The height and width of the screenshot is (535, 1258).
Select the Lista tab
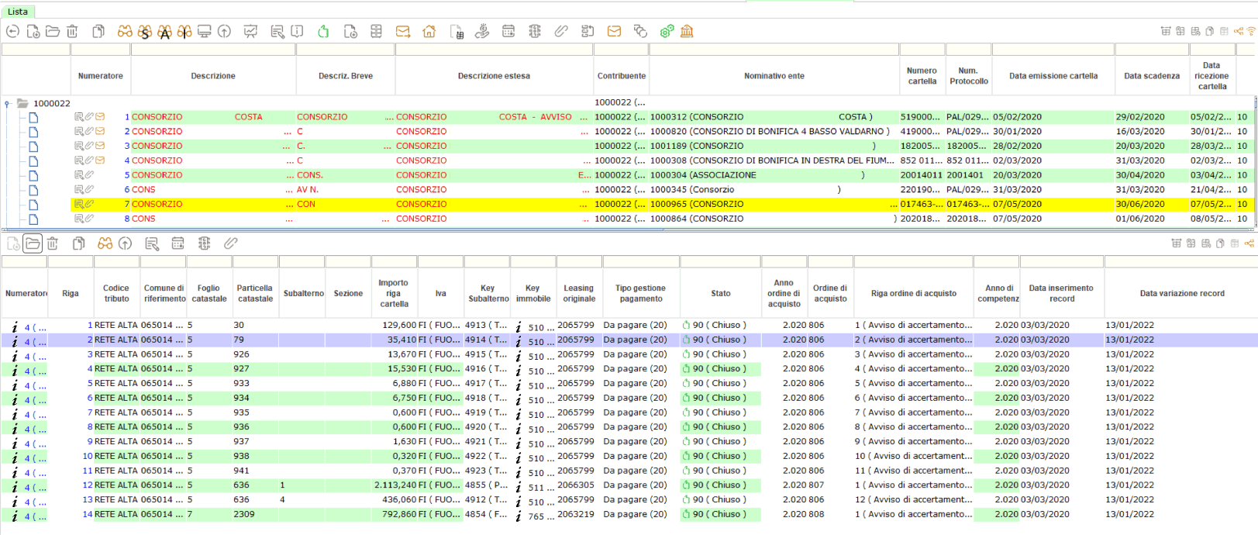coord(18,12)
